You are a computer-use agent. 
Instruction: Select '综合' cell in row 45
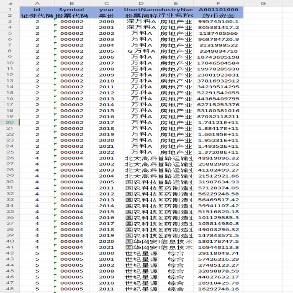coord(176,271)
